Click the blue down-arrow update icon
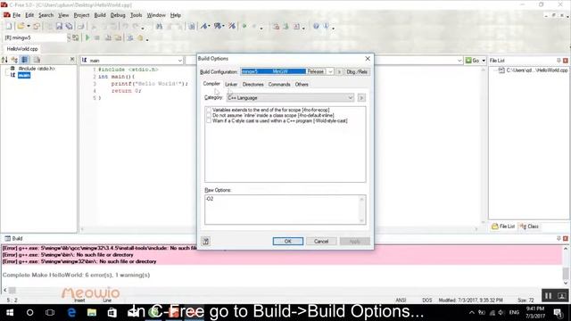Screen dimensions: 571x321 [326, 26]
